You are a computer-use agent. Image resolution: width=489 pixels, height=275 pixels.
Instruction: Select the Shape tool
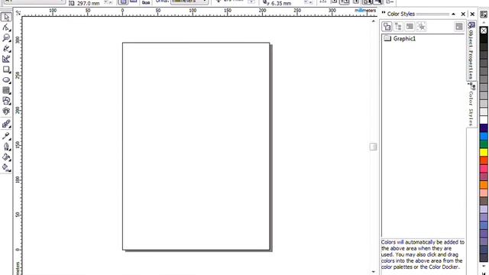[x=6, y=27]
